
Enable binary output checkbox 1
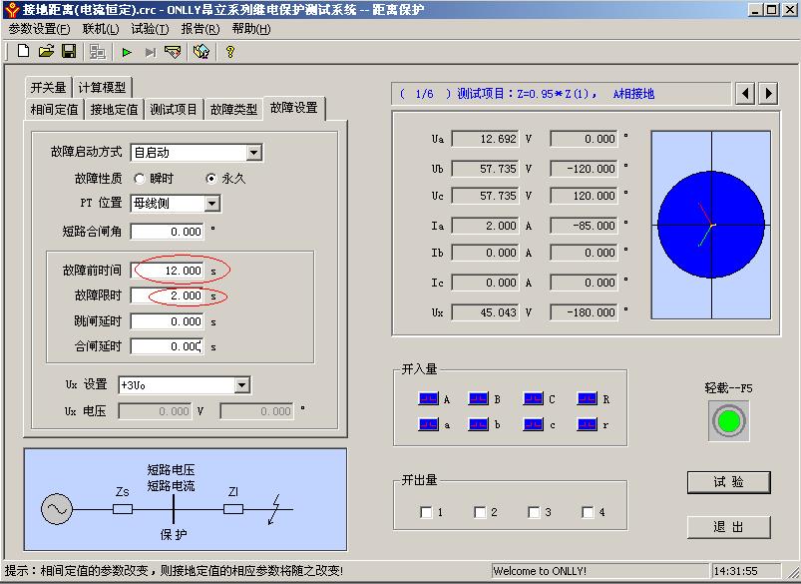pos(427,513)
